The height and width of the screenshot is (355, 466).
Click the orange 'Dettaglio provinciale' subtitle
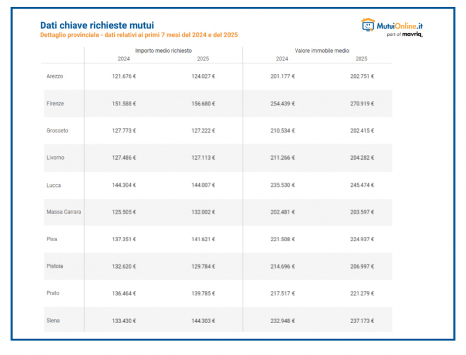click(139, 35)
